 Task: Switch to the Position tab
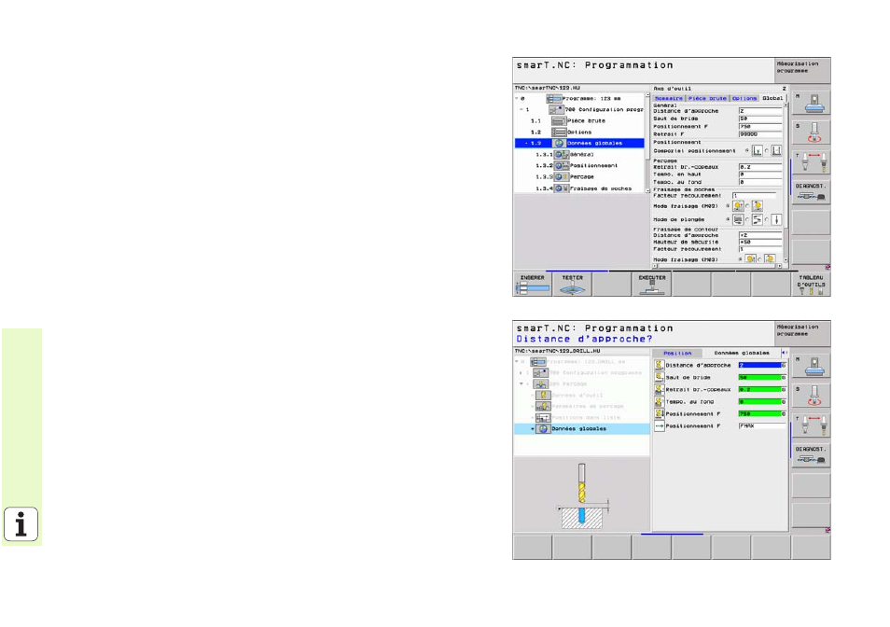pos(677,353)
